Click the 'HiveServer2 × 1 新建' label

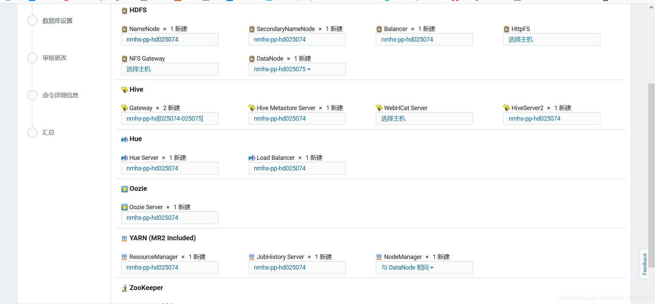coord(541,108)
